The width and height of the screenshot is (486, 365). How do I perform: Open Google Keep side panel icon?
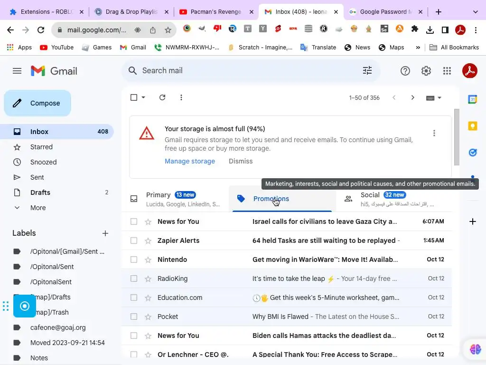[x=472, y=126]
